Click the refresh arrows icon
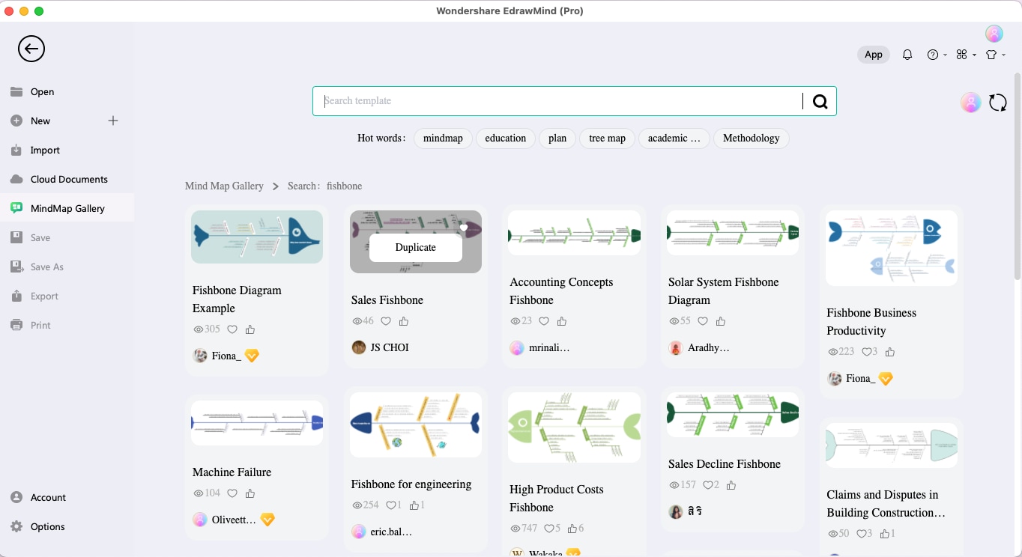The width and height of the screenshot is (1022, 557). pyautogui.click(x=998, y=103)
